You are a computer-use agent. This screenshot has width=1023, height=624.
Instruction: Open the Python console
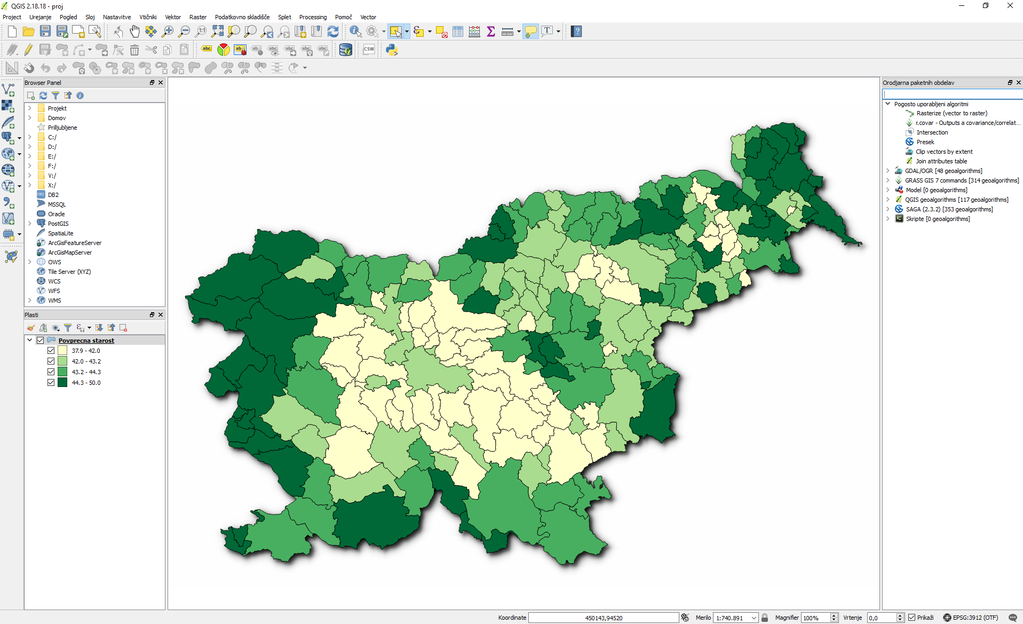click(x=392, y=50)
